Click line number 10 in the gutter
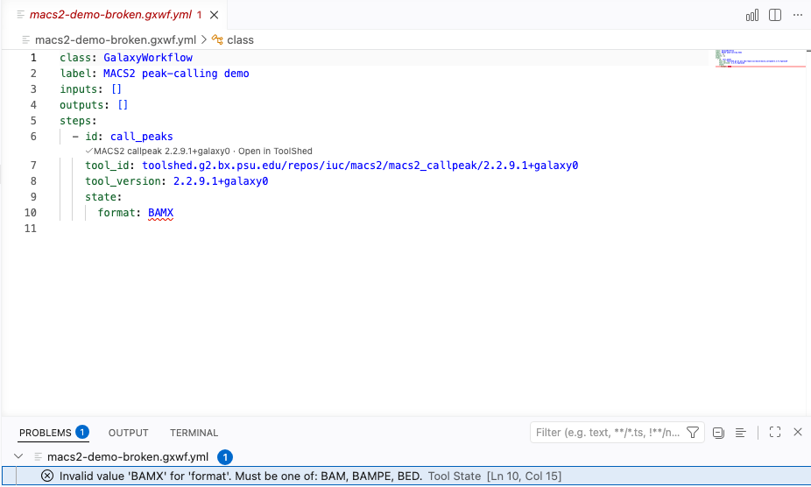This screenshot has height=487, width=811. pyautogui.click(x=31, y=213)
